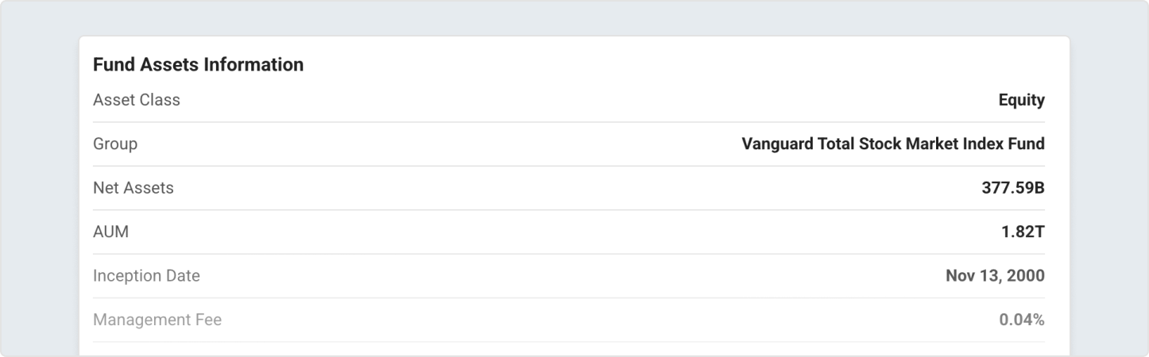The width and height of the screenshot is (1149, 357).
Task: Click the divider below Asset Class row
Action: point(569,122)
